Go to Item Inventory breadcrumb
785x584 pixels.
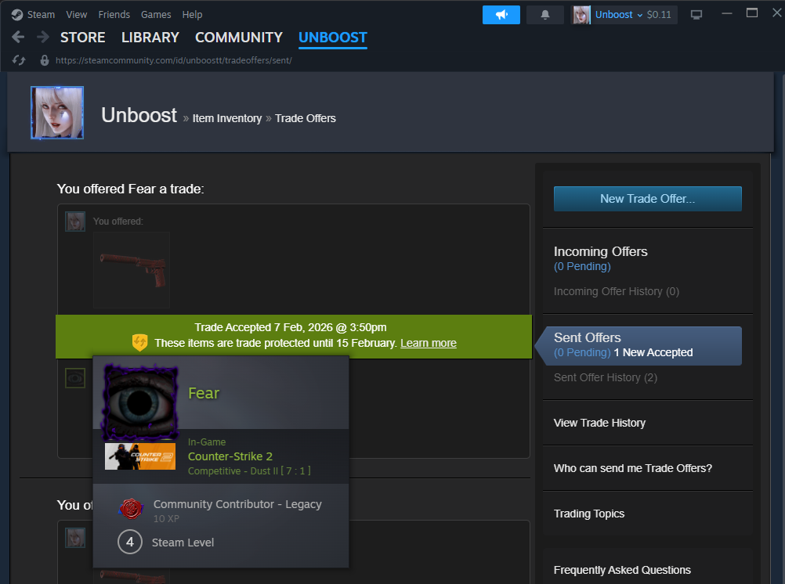227,118
